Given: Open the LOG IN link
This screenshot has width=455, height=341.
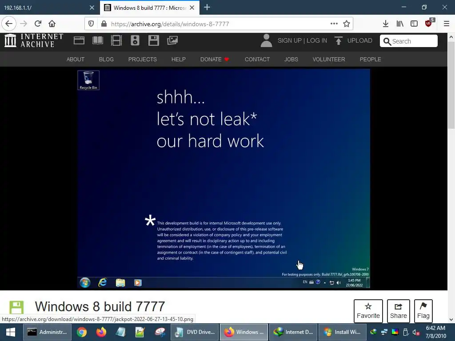Looking at the screenshot, I should point(316,40).
